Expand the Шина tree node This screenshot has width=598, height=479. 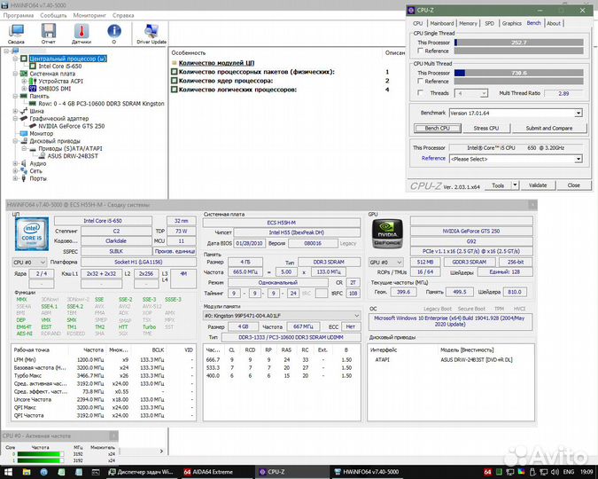pos(15,111)
